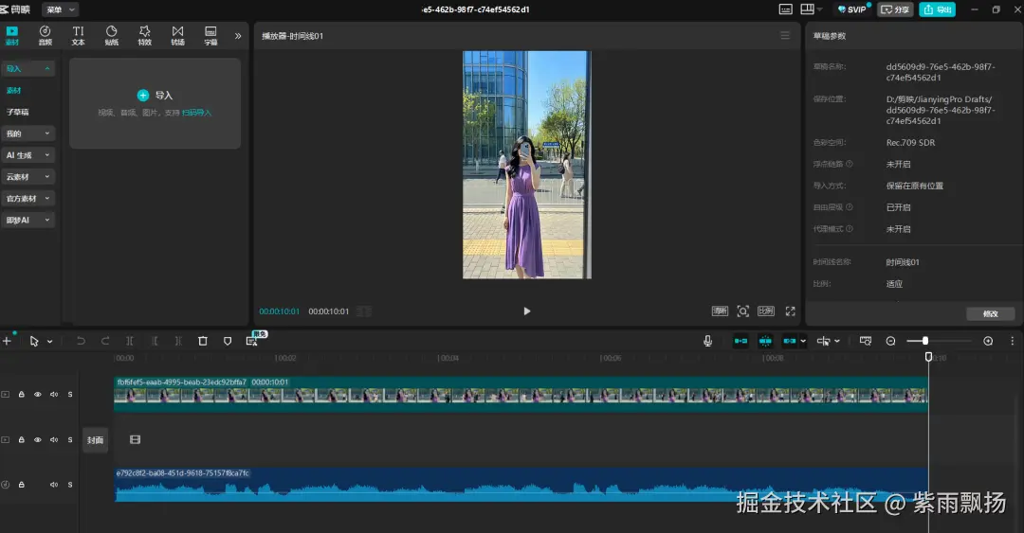Screen dimensions: 1024x533
Task: Click the fullscreen icon in the player
Action: (x=790, y=311)
